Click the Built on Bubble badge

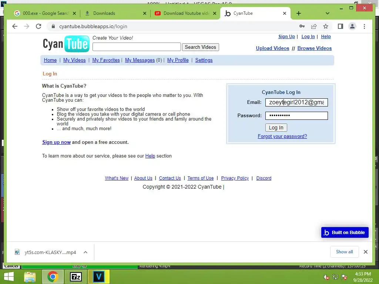[x=345, y=232]
